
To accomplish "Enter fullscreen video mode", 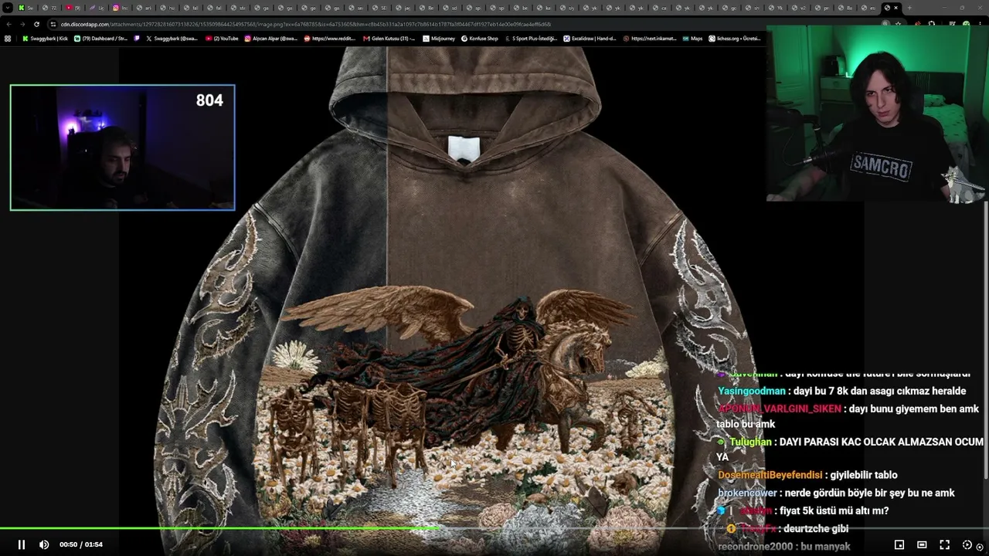I will [944, 544].
